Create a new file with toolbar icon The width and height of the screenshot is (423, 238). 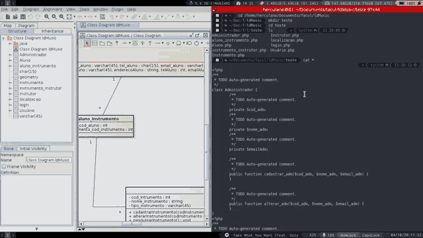coord(8,17)
